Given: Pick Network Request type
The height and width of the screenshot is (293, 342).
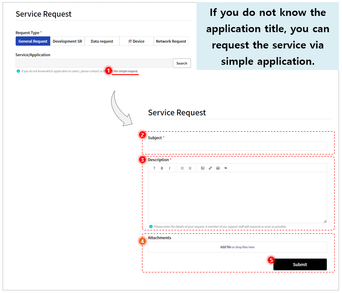Looking at the screenshot, I should click(x=171, y=41).
